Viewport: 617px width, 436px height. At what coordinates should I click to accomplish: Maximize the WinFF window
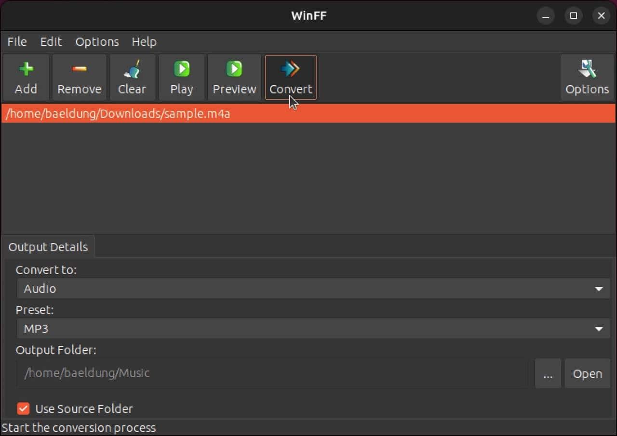click(x=574, y=16)
